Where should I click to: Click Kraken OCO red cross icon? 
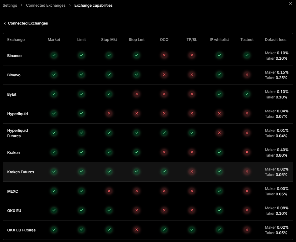click(164, 152)
